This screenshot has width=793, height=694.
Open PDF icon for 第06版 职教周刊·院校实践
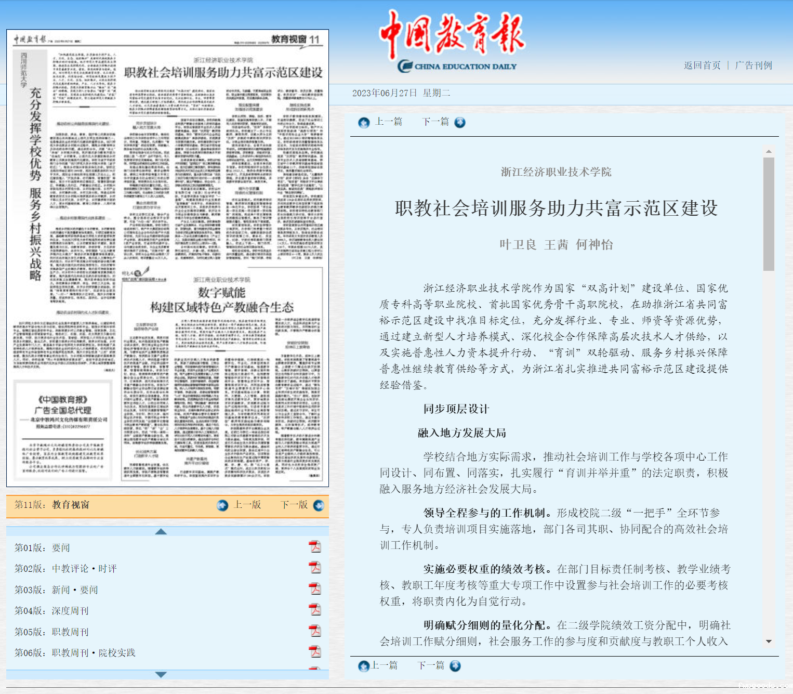coord(315,652)
